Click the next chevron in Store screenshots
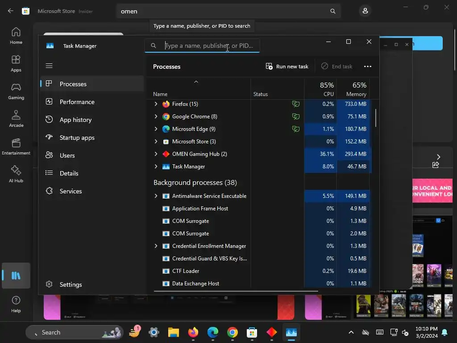Viewport: 457px width, 343px height. click(438, 157)
